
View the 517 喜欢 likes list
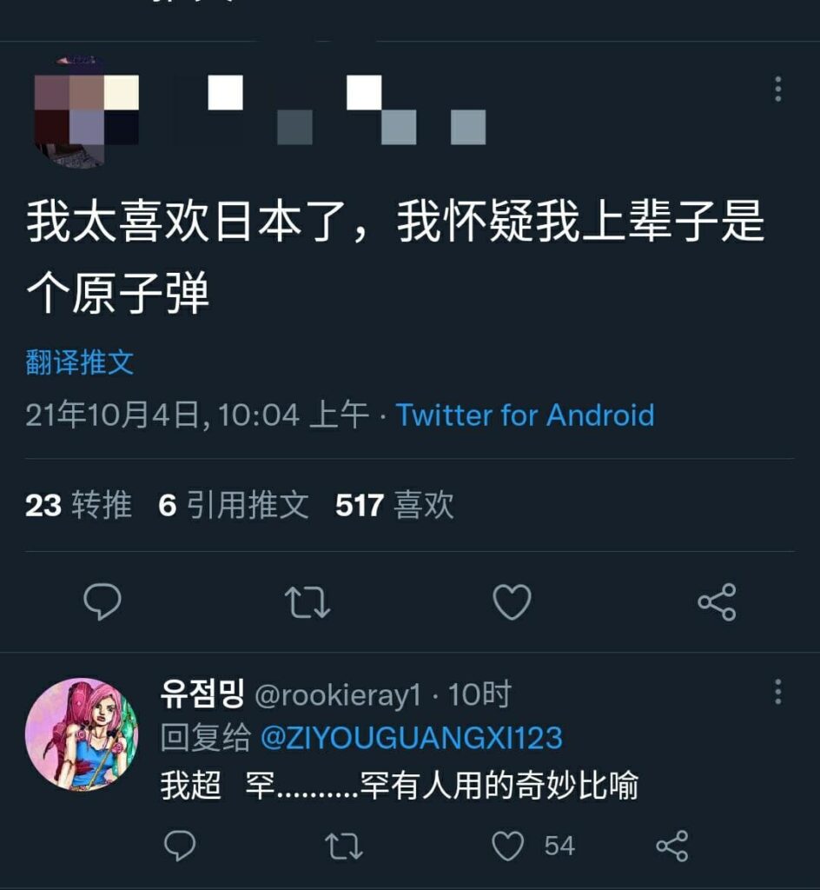(394, 505)
